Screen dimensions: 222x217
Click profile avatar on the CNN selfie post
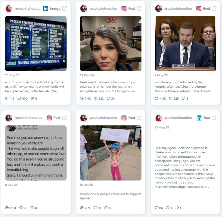click(x=84, y=9)
